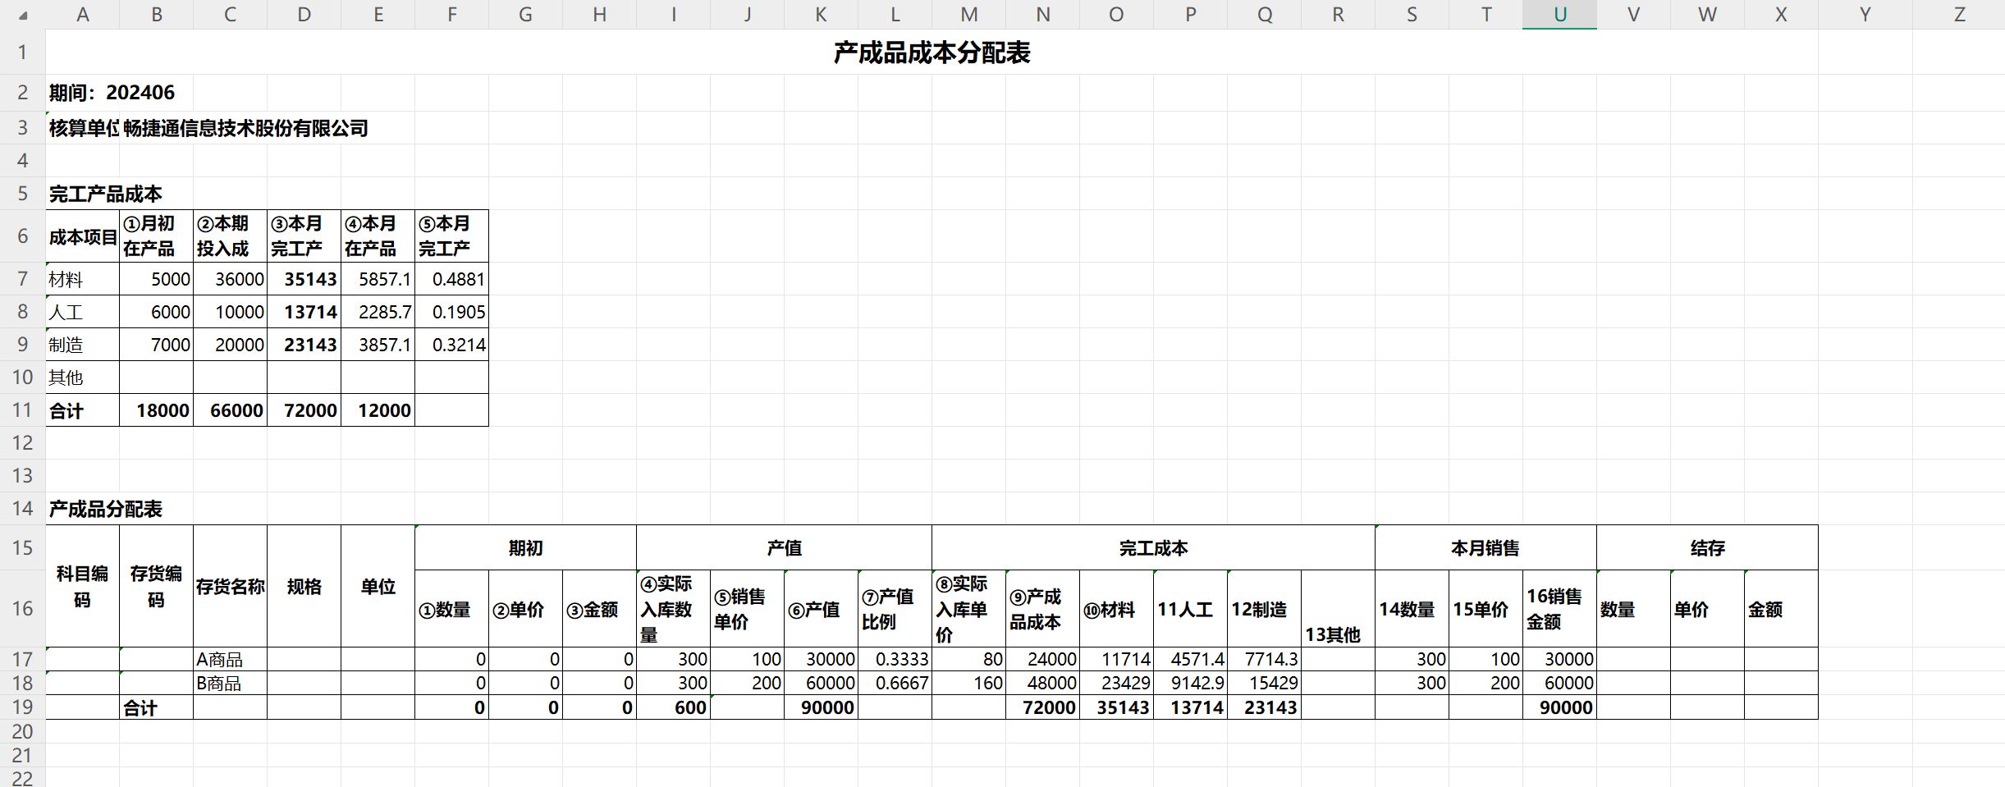2005x787 pixels.
Task: Click the merged 结存 header cell
Action: pos(1707,548)
